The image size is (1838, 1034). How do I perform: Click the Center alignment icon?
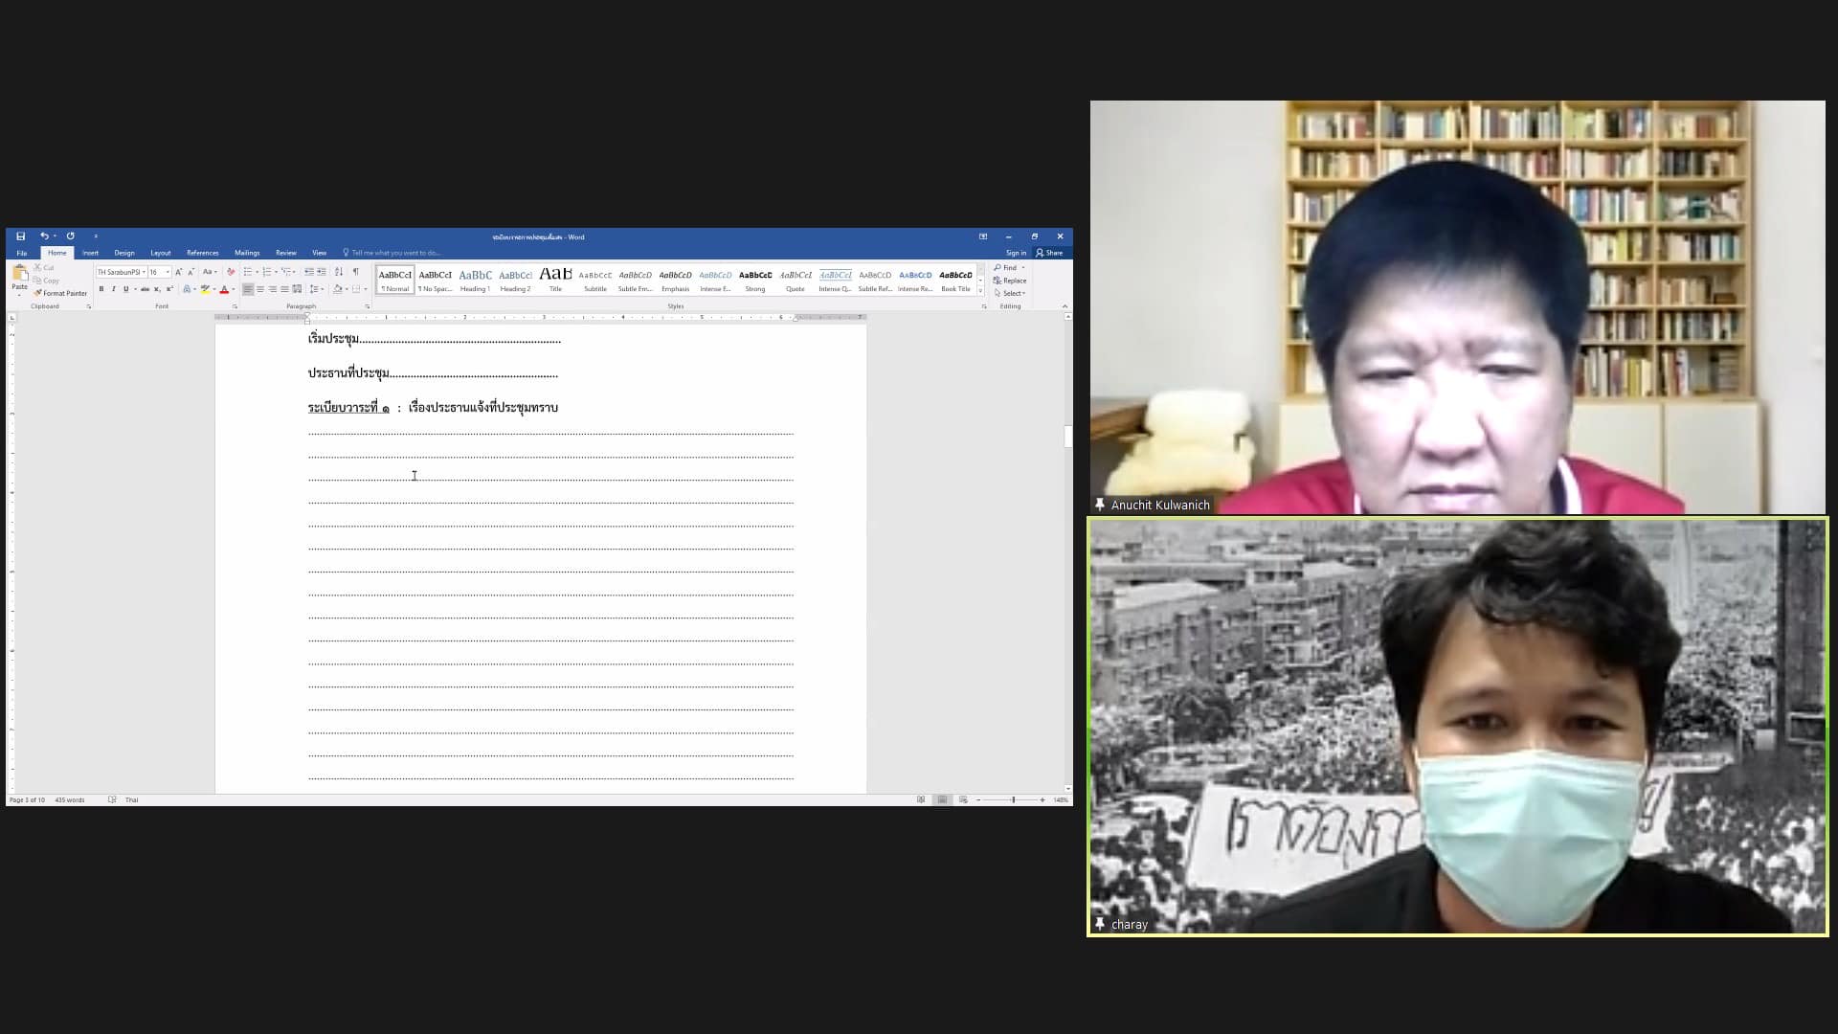(260, 289)
